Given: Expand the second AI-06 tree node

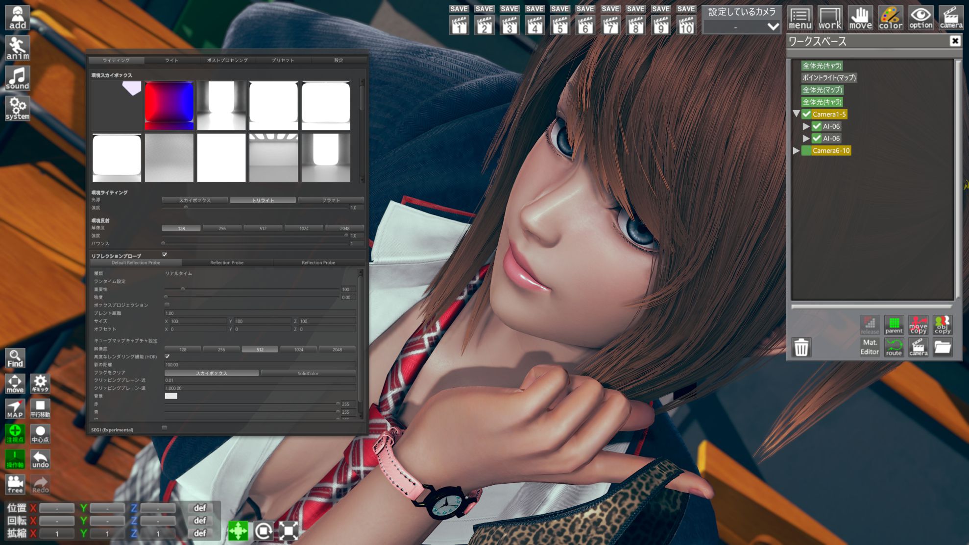Looking at the screenshot, I should pyautogui.click(x=806, y=139).
